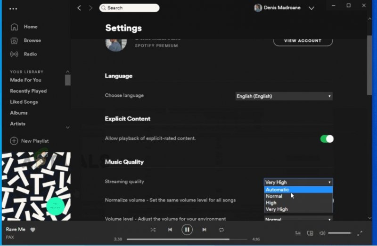This screenshot has height=246, width=377.
Task: Open Denis Madroane profile name
Action: click(x=282, y=8)
